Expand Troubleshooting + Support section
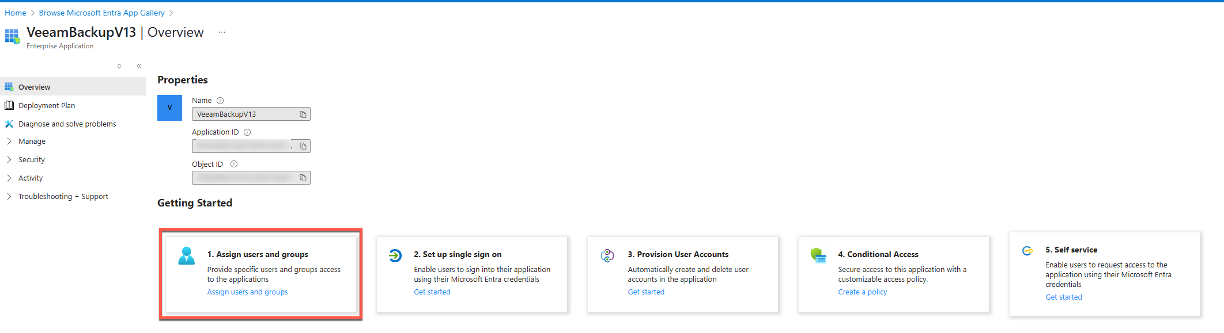 tap(63, 197)
